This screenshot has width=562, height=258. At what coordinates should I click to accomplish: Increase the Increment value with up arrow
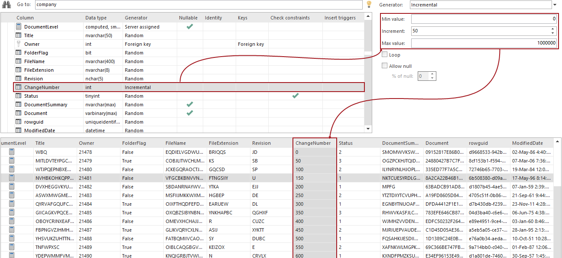(552, 29)
